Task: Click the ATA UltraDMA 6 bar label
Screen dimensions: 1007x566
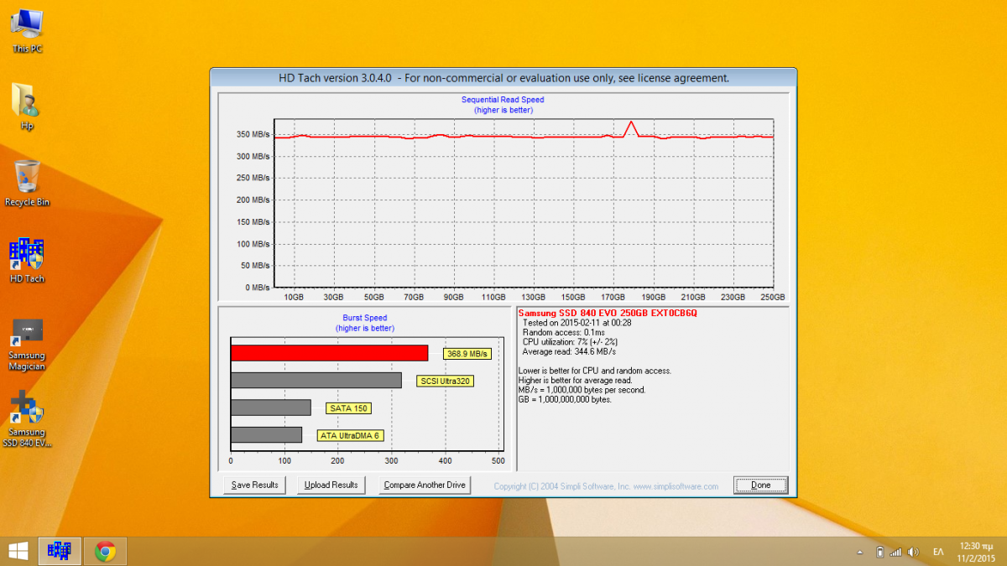Action: pos(351,435)
